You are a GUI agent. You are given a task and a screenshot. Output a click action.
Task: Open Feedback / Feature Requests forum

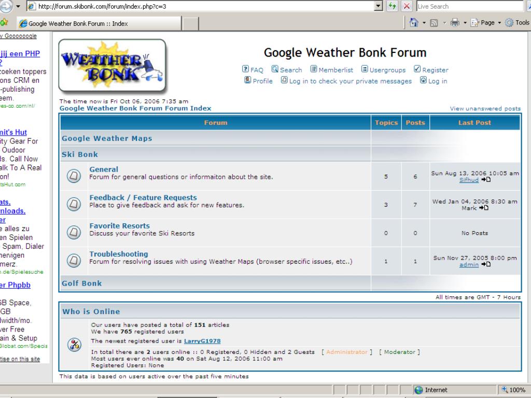click(143, 197)
